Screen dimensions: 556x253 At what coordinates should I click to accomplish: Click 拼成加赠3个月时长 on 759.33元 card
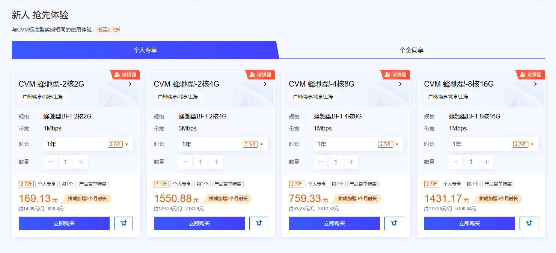point(357,199)
